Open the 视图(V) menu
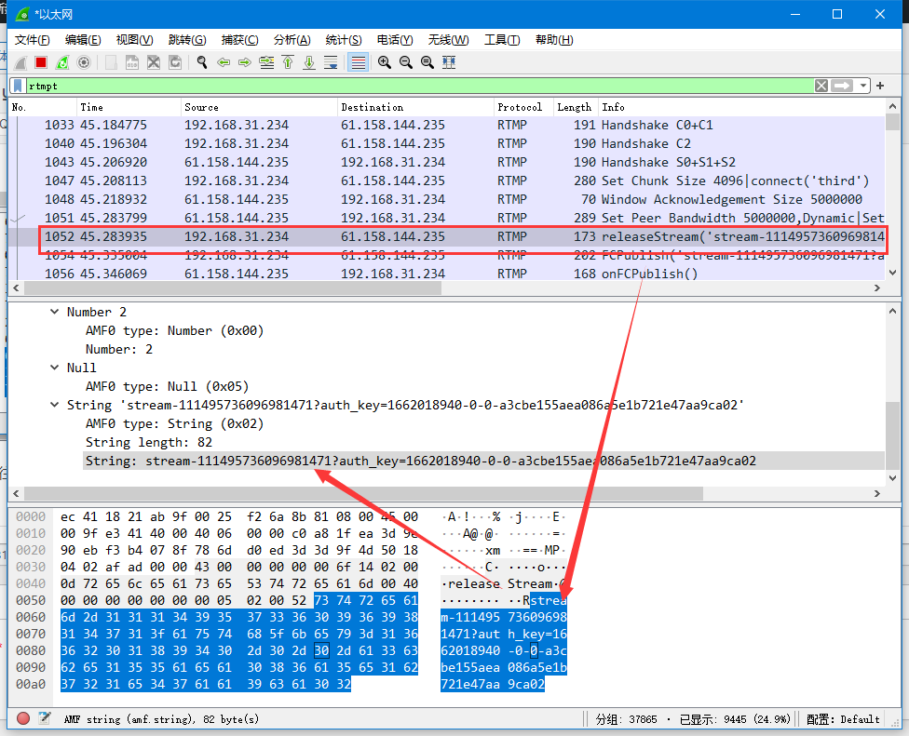Image resolution: width=909 pixels, height=736 pixels. pos(134,40)
